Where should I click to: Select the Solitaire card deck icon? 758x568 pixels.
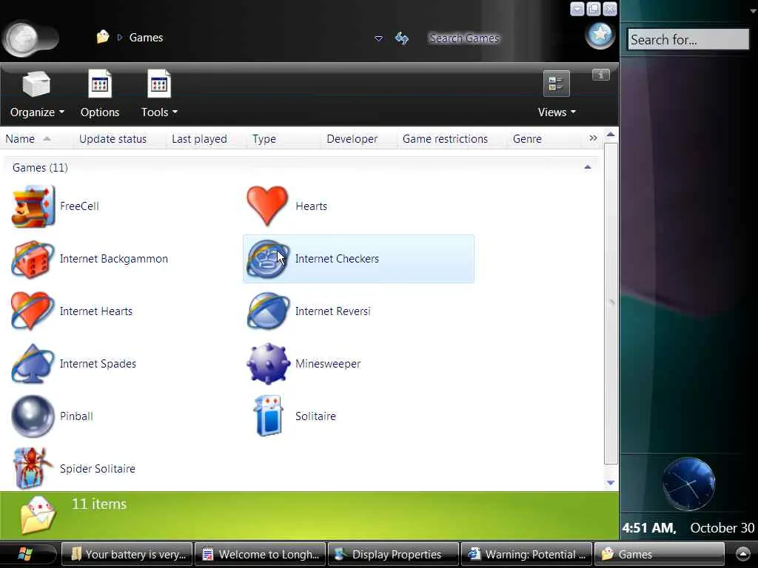click(268, 416)
